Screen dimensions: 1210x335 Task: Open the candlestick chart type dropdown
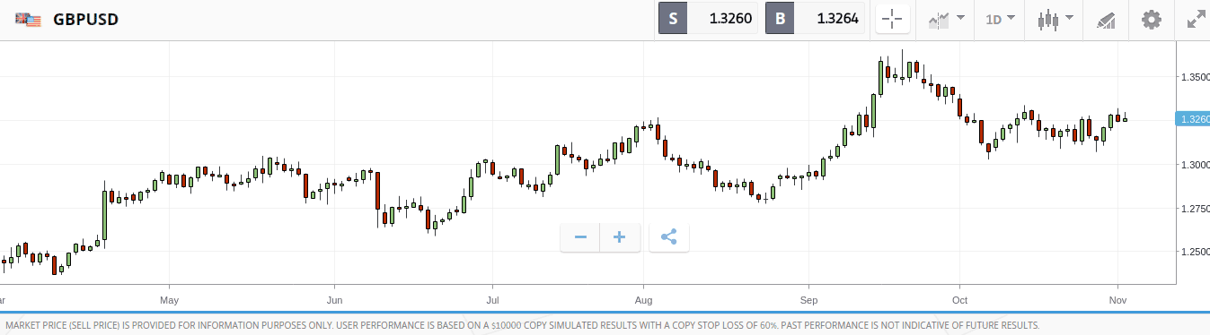(1055, 19)
